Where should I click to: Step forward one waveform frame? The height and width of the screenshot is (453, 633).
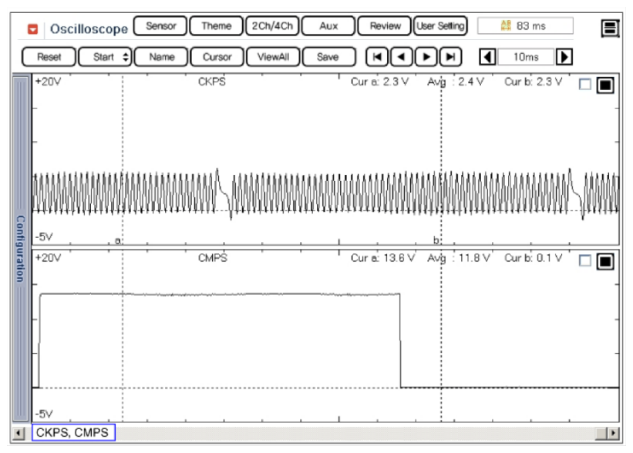pos(426,57)
